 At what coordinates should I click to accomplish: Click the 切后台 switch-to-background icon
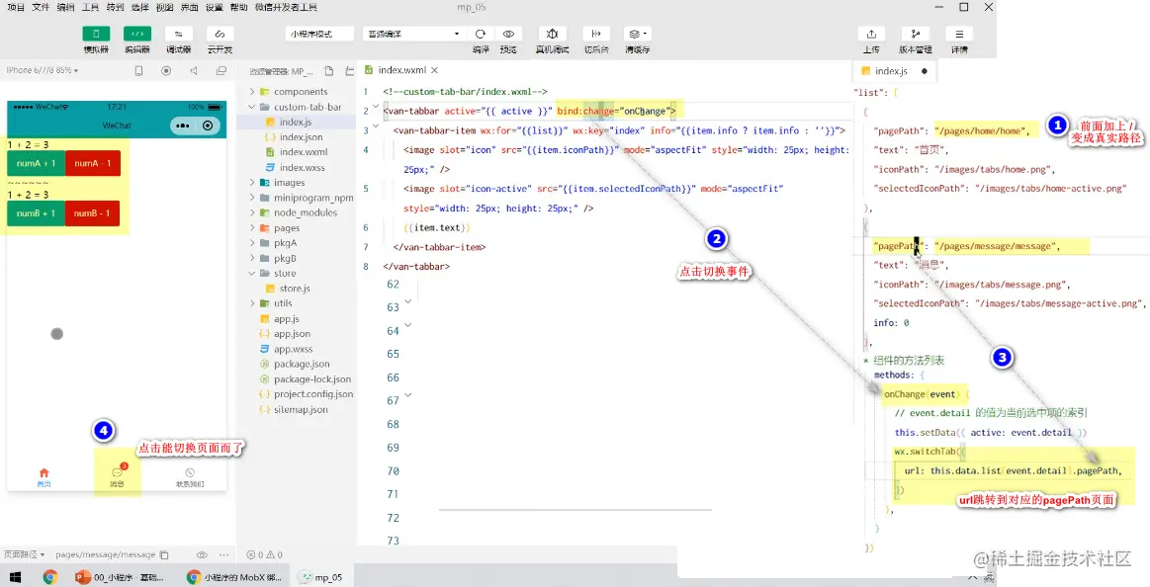(595, 34)
